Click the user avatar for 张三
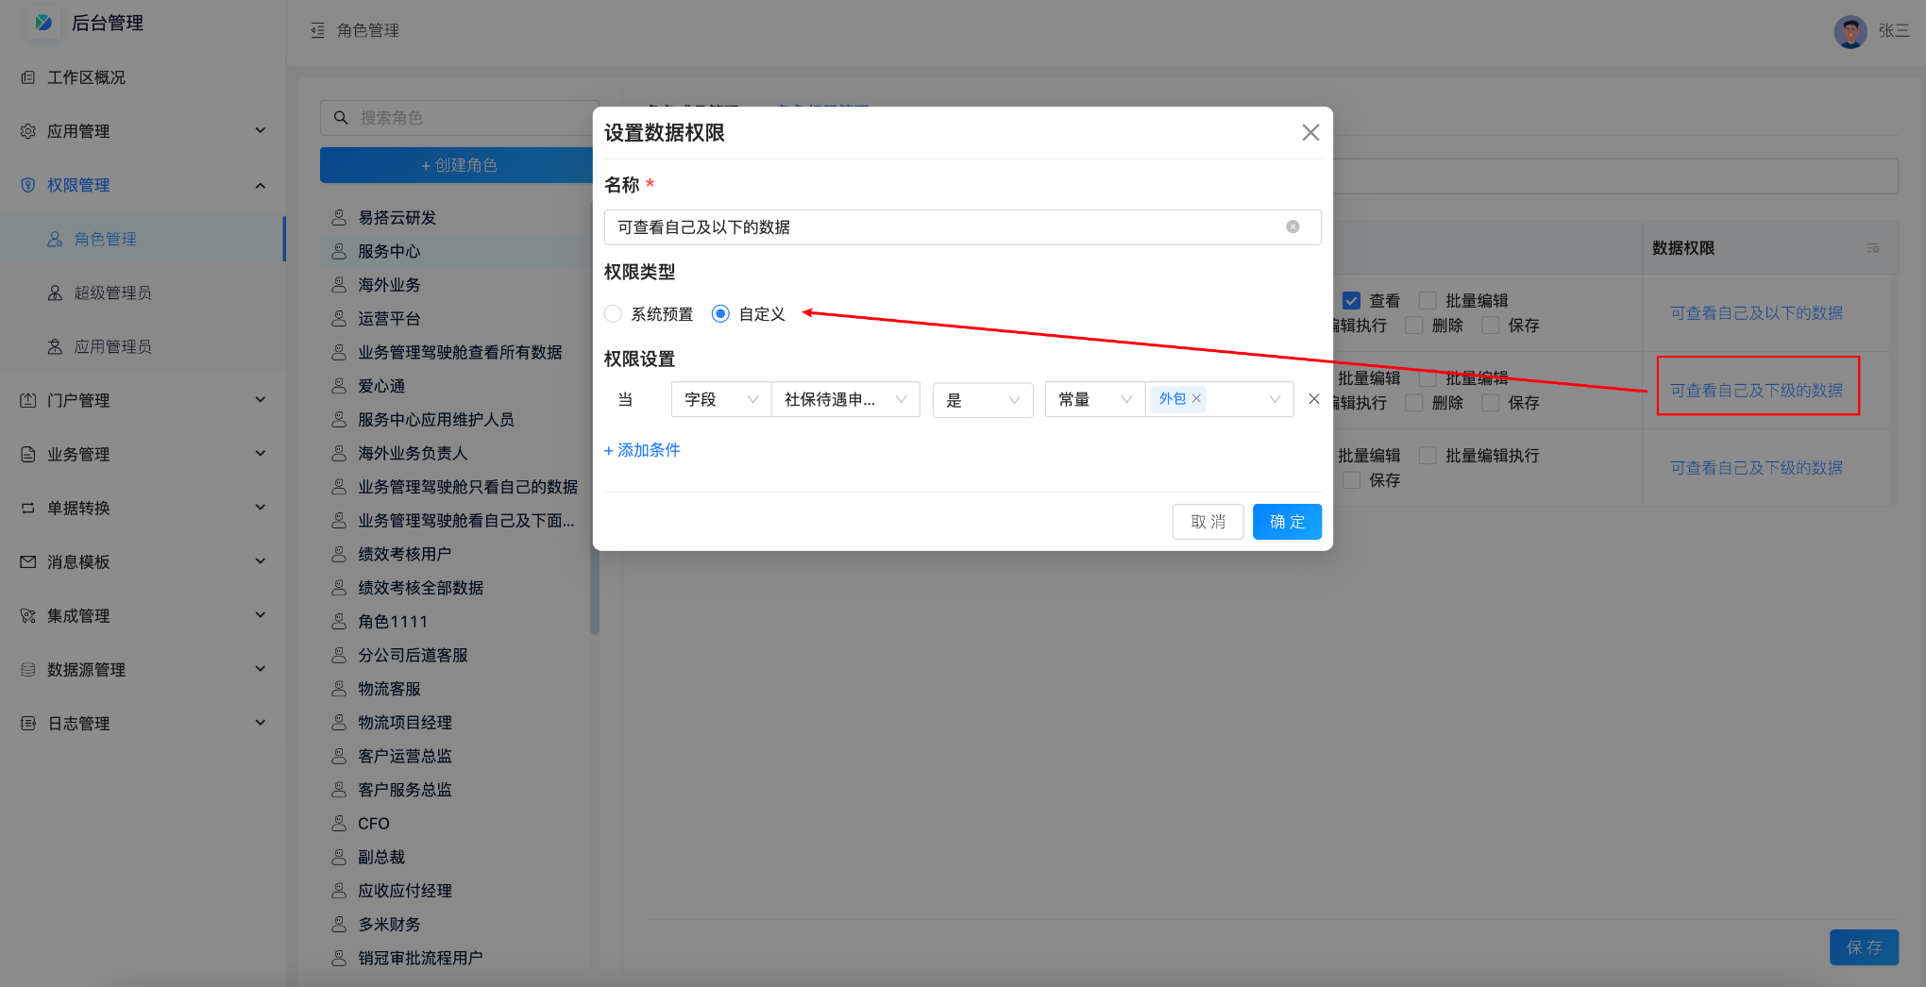The width and height of the screenshot is (1926, 987). 1850,31
